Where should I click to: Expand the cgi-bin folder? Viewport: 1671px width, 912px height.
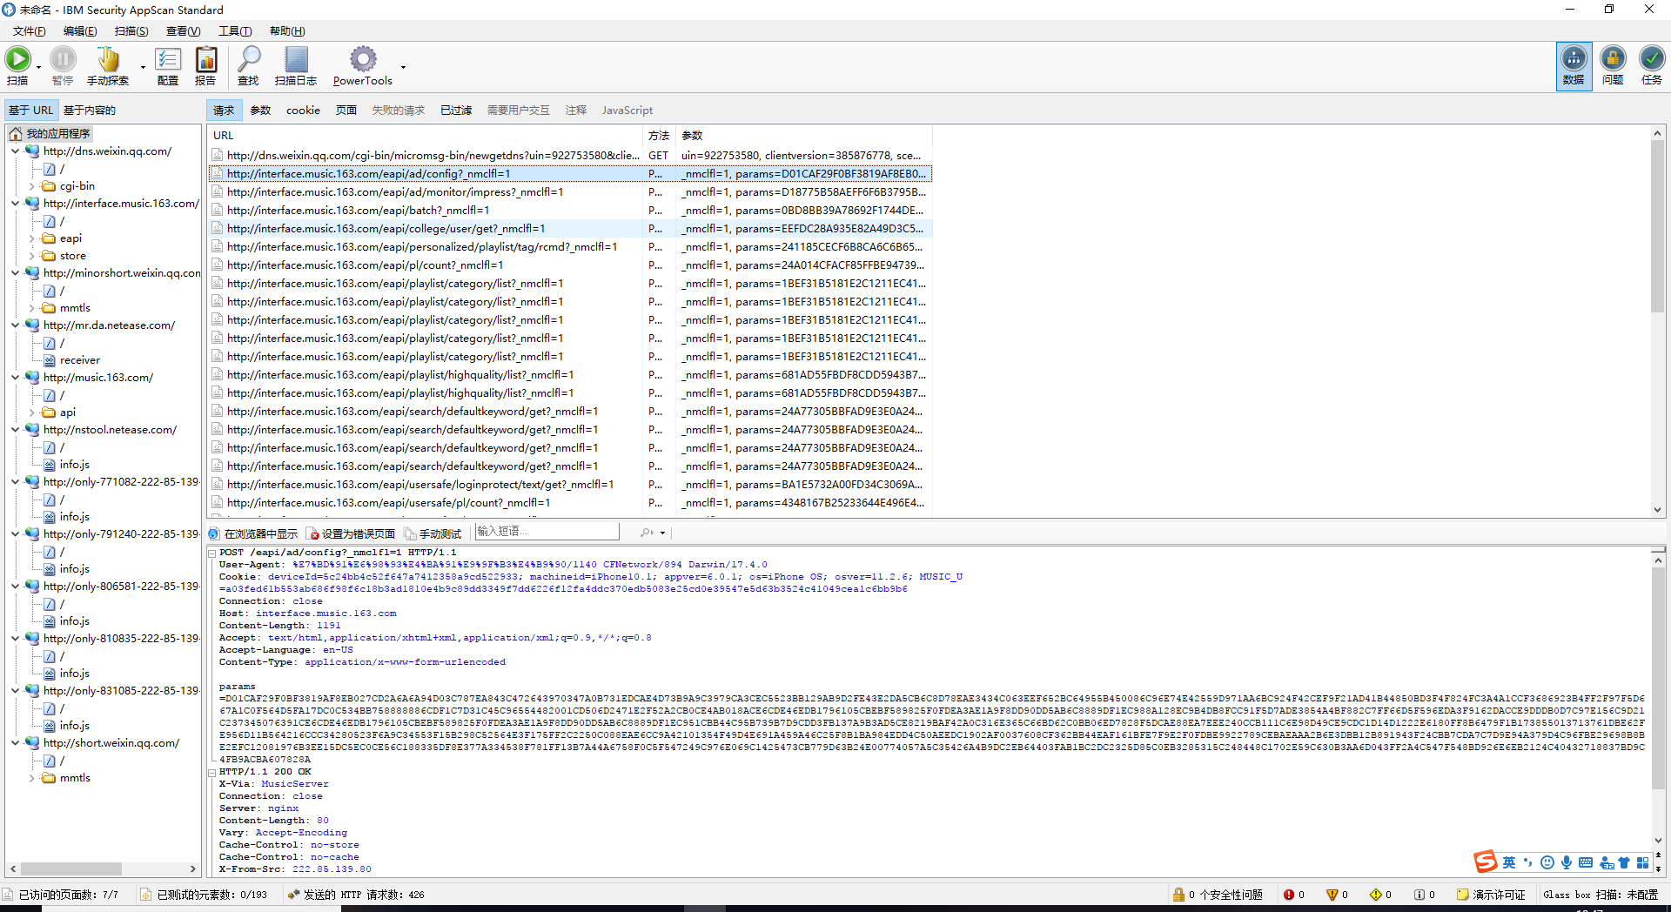[x=32, y=186]
